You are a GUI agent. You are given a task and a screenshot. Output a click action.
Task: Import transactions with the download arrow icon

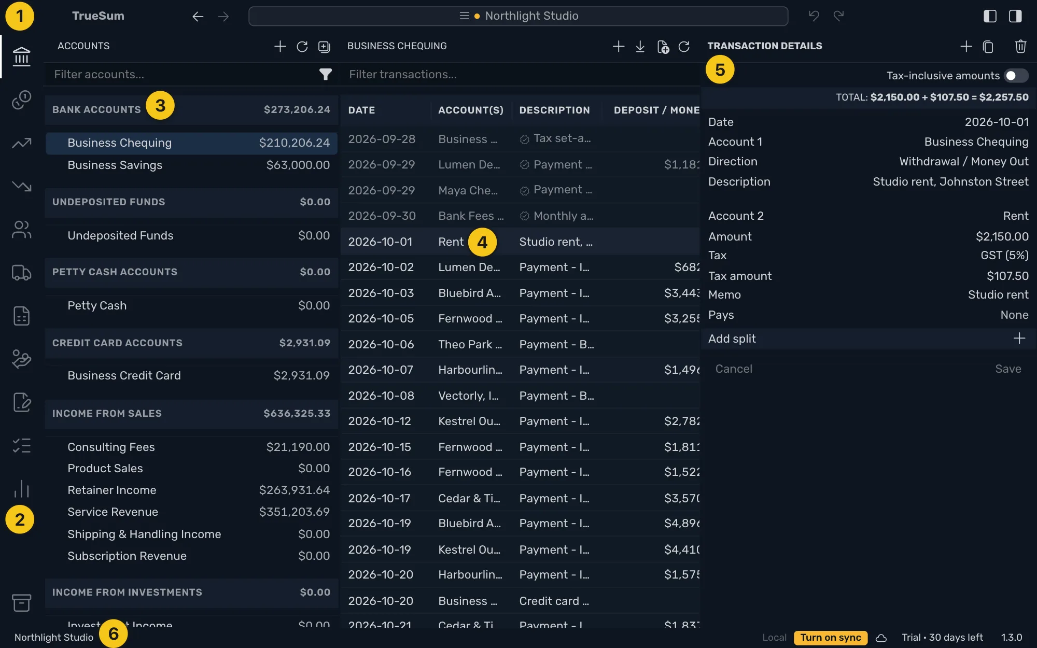(640, 47)
